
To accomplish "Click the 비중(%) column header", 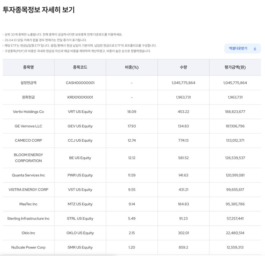I will point(132,67).
